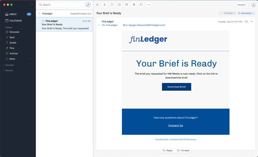Click the calendar icon in the sidebar
This screenshot has height=157, width=258.
[x=7, y=21]
